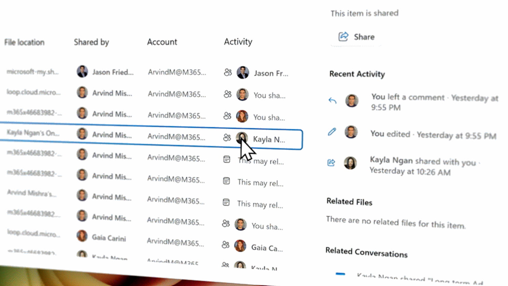Click the Account column header
The image size is (508, 286).
pos(162,42)
